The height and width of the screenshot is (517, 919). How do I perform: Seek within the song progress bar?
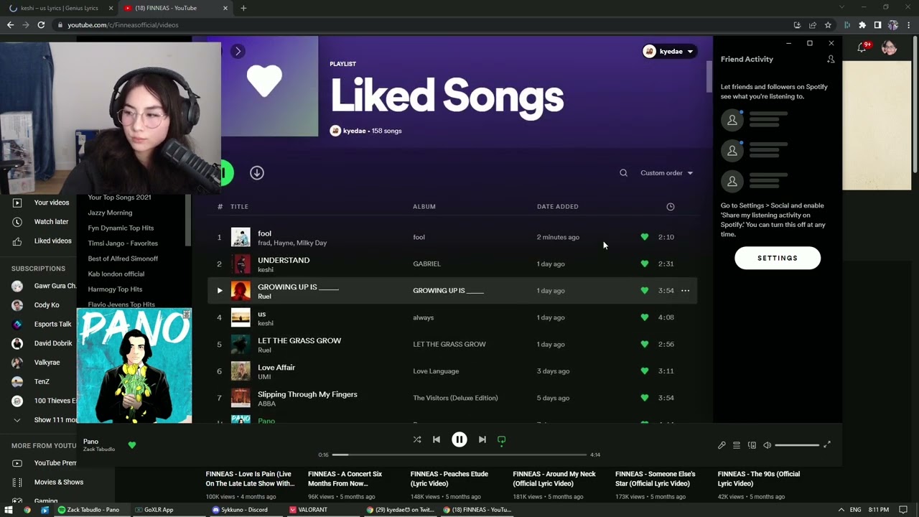459,455
